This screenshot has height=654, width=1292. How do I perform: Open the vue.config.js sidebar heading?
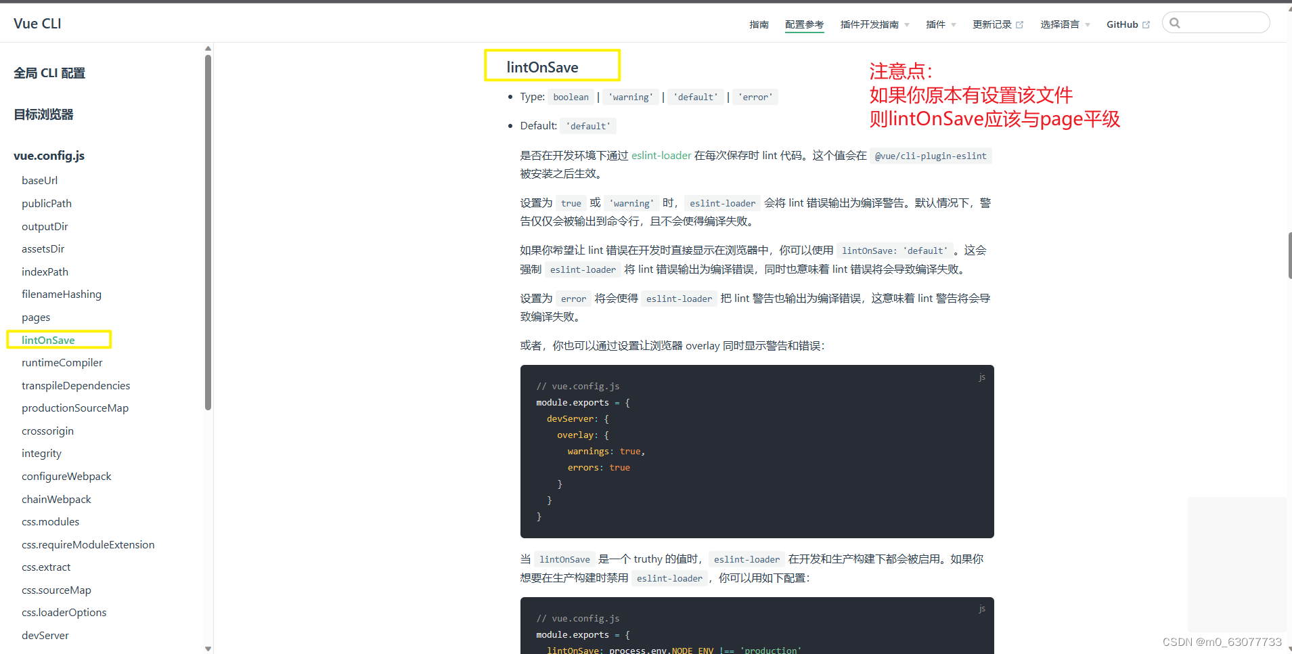pyautogui.click(x=49, y=156)
